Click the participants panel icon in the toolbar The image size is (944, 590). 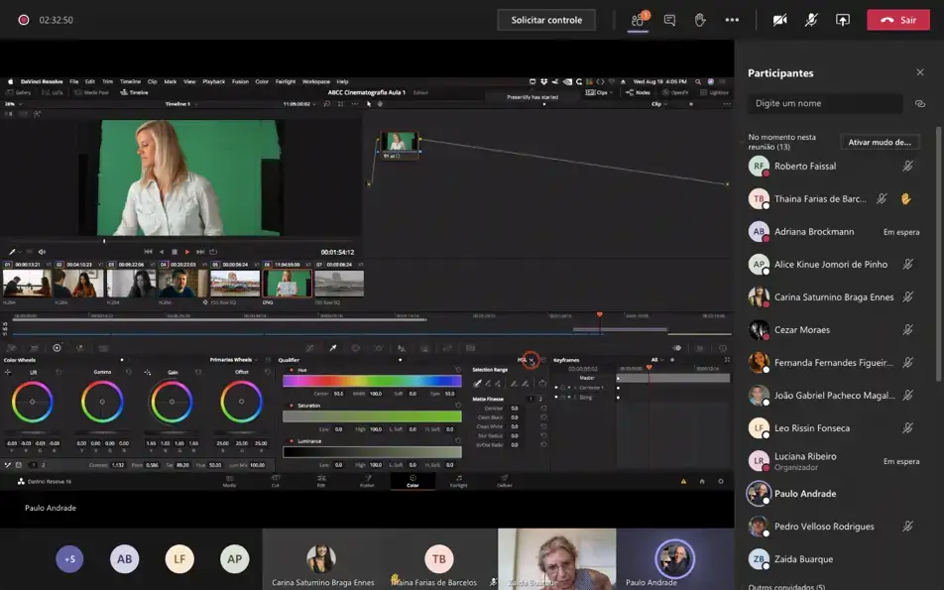point(638,20)
